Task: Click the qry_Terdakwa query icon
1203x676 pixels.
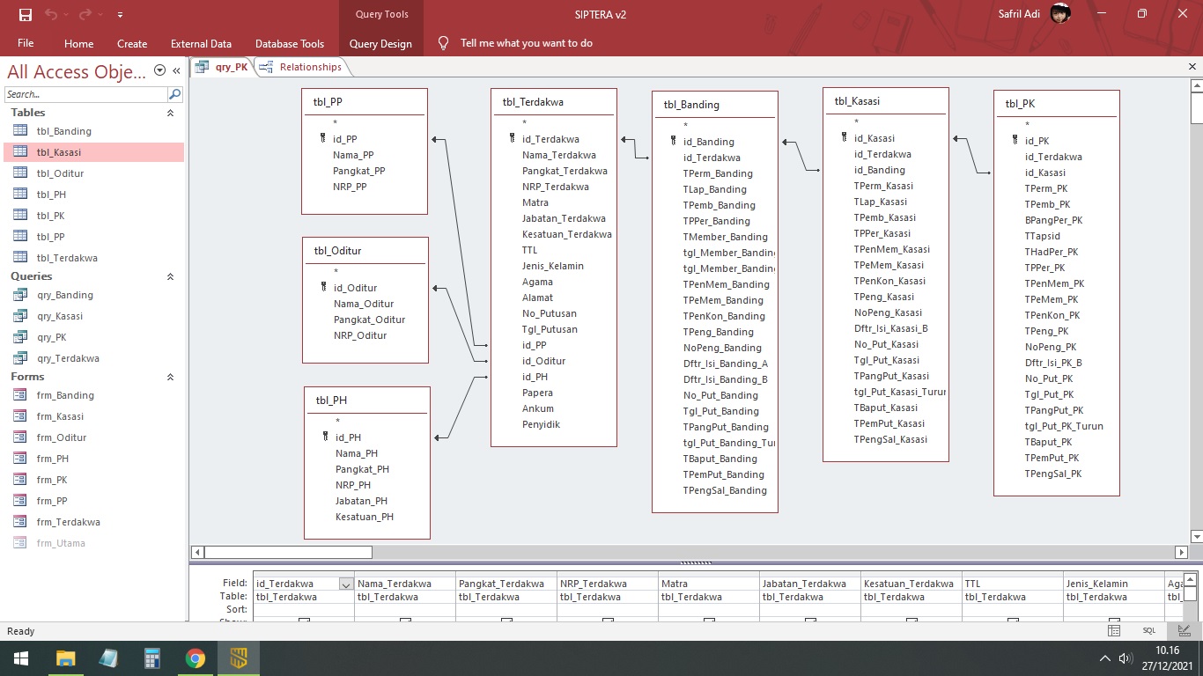Action: [x=20, y=358]
